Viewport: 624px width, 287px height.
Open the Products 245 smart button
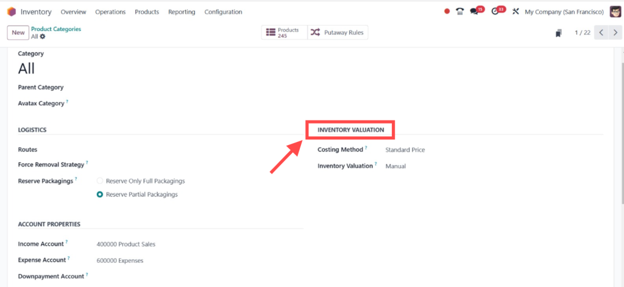coord(285,33)
